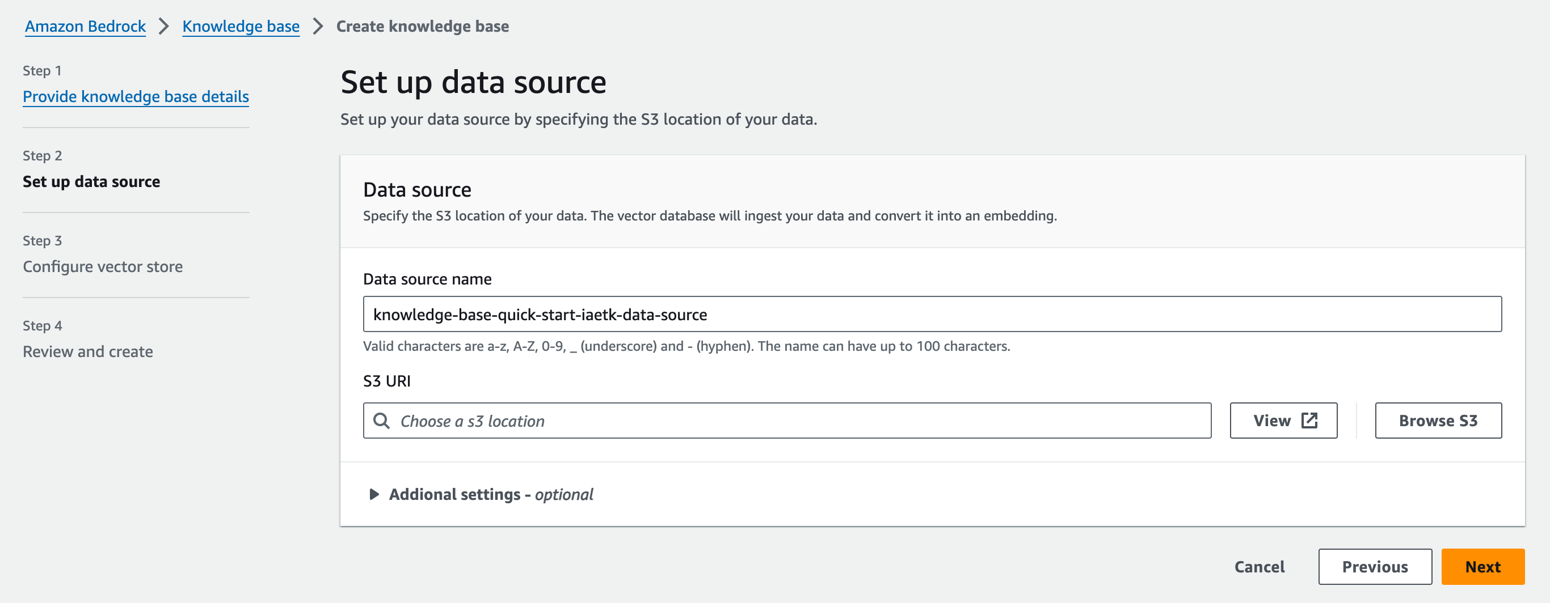
Task: Click the chevron after Amazon Bedrock breadcrumb
Action: (163, 27)
